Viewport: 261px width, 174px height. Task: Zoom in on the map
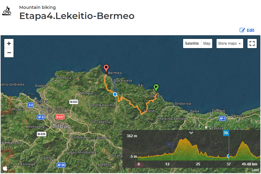coord(9,43)
